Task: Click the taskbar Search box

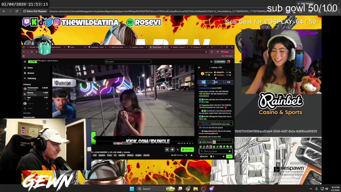Action: click(156, 189)
